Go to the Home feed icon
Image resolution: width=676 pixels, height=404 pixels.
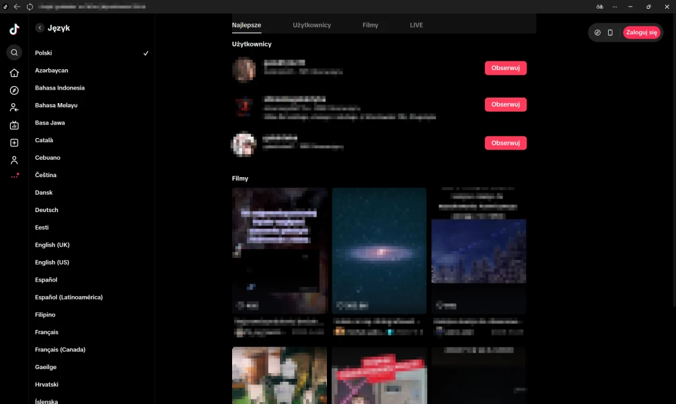pyautogui.click(x=14, y=73)
